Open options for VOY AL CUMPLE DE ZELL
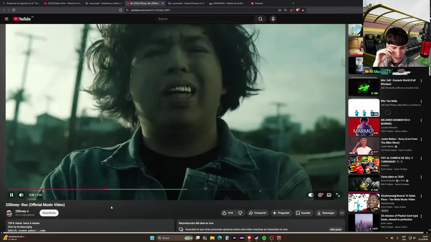This screenshot has height=242, width=431. [x=421, y=158]
